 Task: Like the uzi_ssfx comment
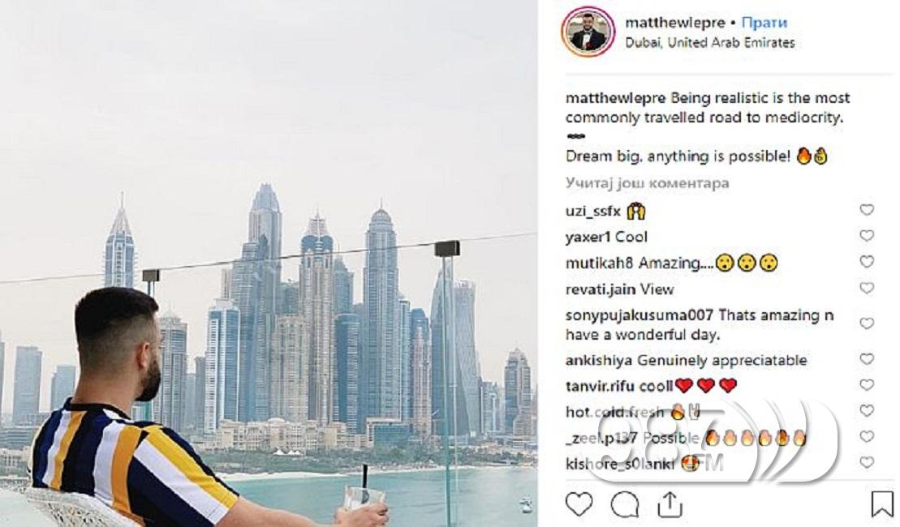tap(867, 210)
